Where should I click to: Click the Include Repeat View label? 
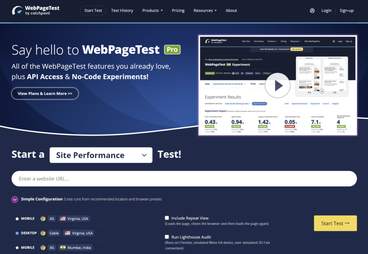pyautogui.click(x=190, y=218)
